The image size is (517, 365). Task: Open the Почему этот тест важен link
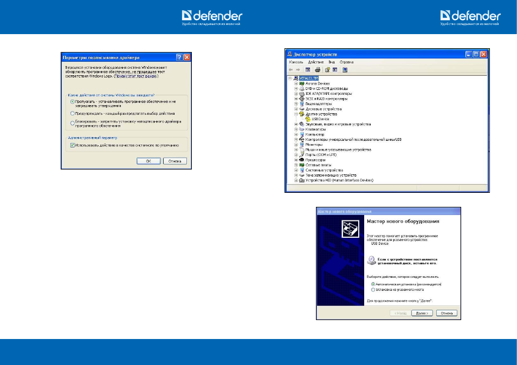point(135,76)
